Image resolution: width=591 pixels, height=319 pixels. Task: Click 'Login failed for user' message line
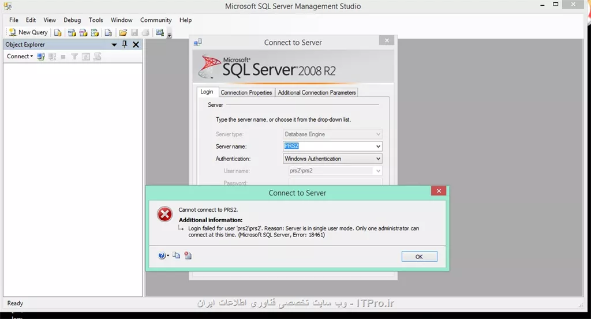[x=304, y=231]
